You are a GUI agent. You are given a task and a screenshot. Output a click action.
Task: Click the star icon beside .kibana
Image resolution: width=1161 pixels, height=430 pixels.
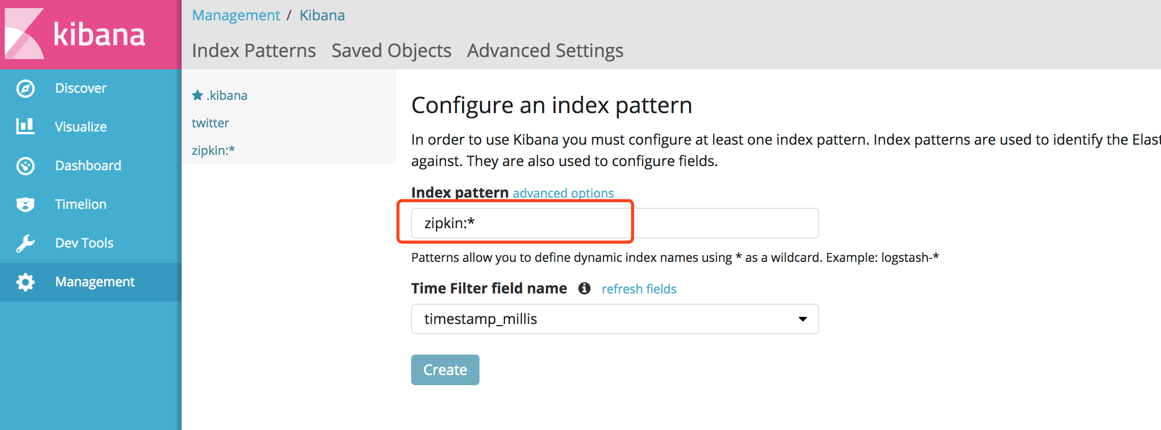pyautogui.click(x=197, y=95)
